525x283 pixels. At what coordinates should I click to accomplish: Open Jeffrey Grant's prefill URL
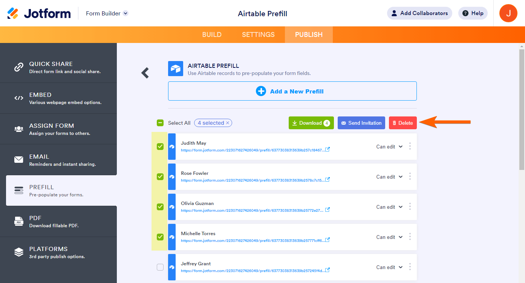click(x=253, y=271)
